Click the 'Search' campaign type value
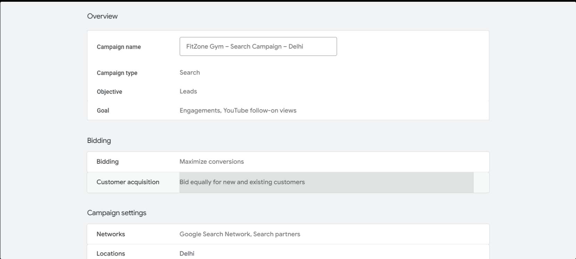Image resolution: width=576 pixels, height=259 pixels. (190, 73)
